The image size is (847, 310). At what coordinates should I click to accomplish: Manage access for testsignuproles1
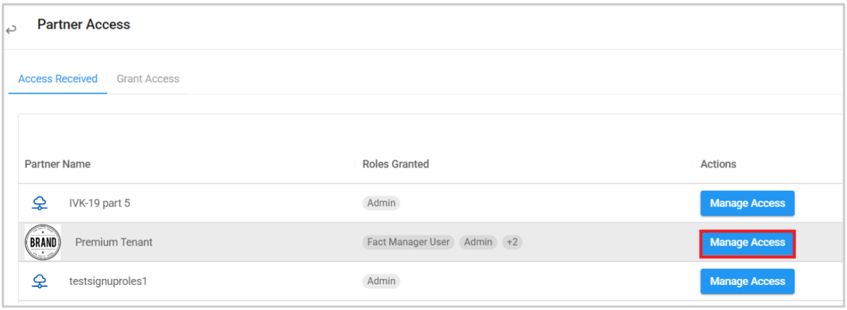[748, 281]
